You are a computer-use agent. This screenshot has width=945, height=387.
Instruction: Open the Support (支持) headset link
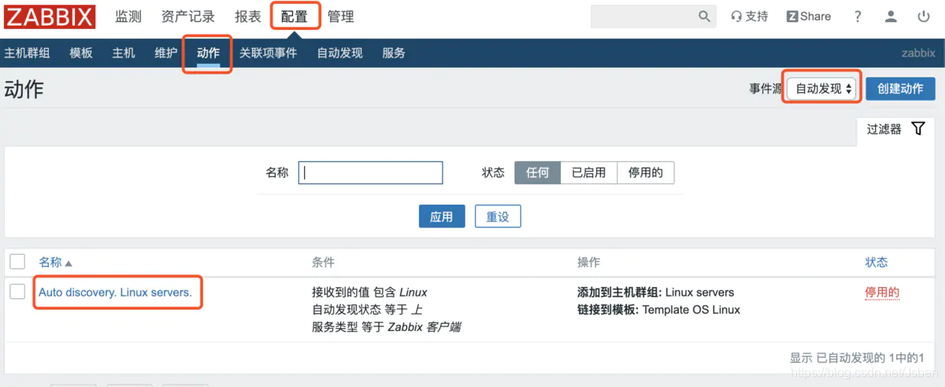(x=749, y=17)
